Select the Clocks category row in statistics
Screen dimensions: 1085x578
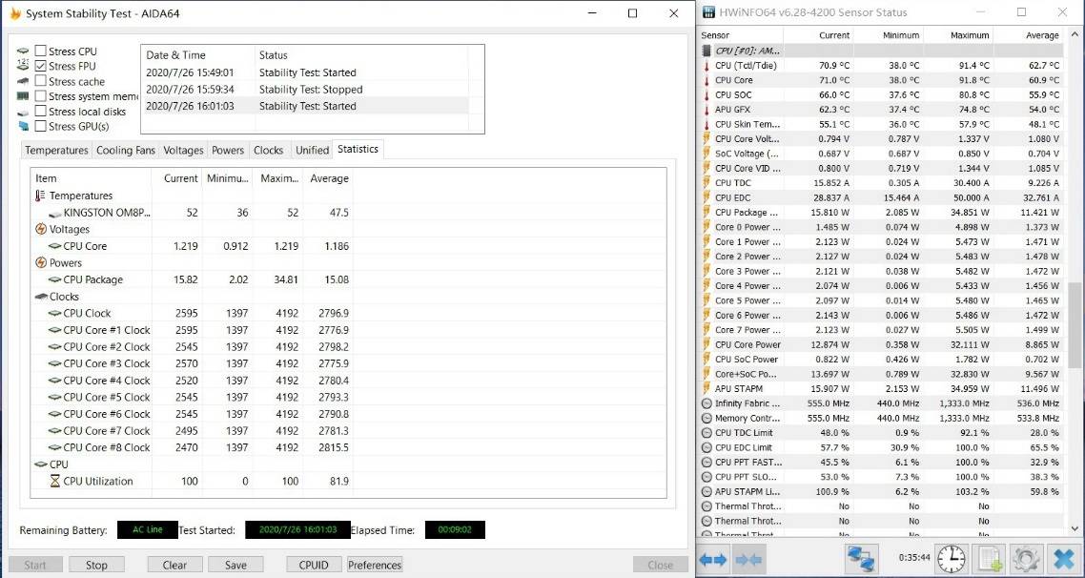65,297
